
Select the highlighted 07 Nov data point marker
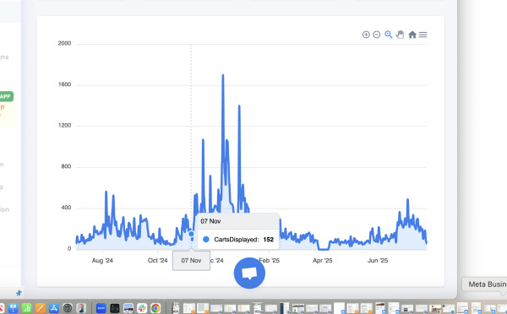click(191, 234)
